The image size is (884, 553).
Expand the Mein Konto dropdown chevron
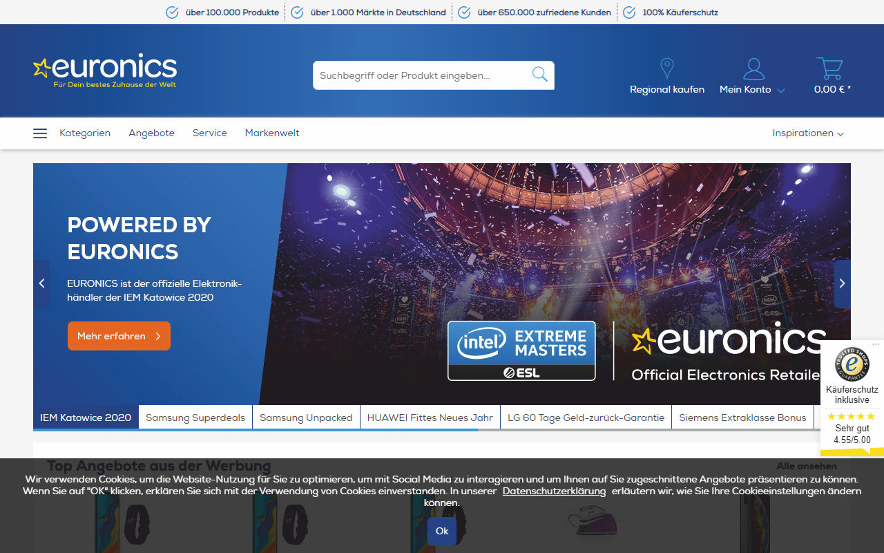pos(781,91)
